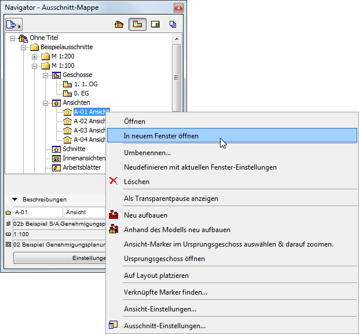Click the 0. EG floor plan icon

67,93
